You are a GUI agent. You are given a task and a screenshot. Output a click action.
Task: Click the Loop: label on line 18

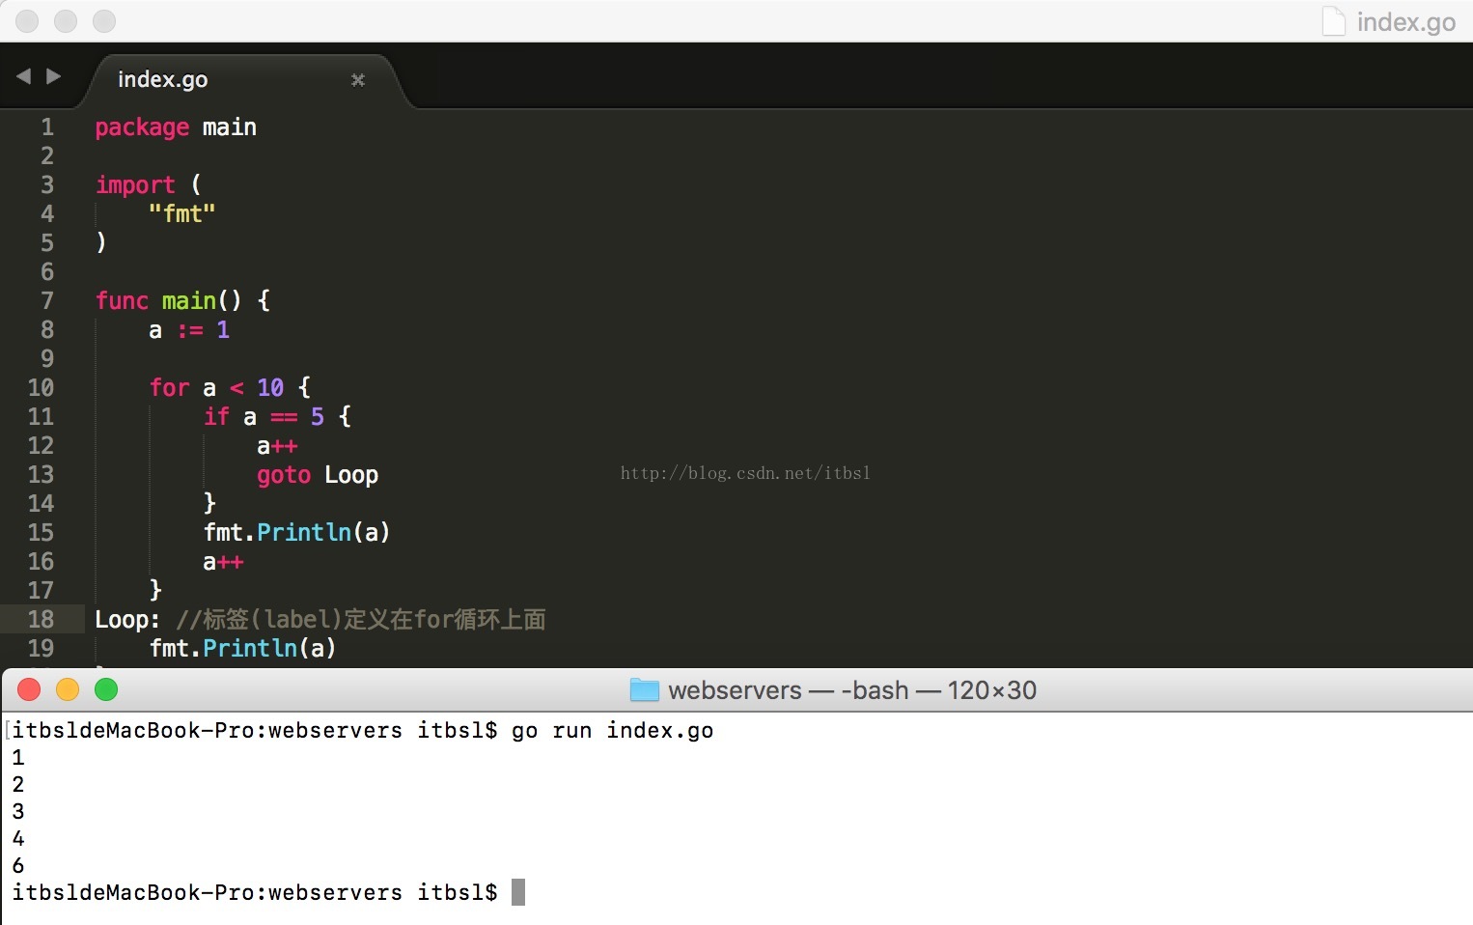click(x=126, y=620)
